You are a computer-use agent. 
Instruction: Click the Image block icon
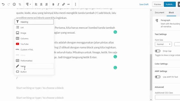(x=17, y=33)
